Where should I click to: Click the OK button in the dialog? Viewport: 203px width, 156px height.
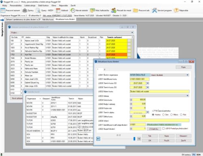pyautogui.click(x=150, y=141)
